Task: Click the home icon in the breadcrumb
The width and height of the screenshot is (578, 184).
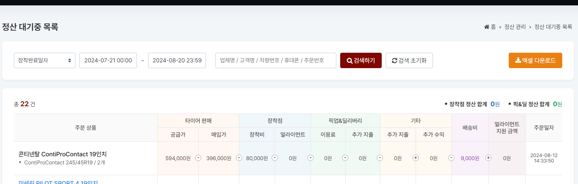Action: click(x=486, y=27)
